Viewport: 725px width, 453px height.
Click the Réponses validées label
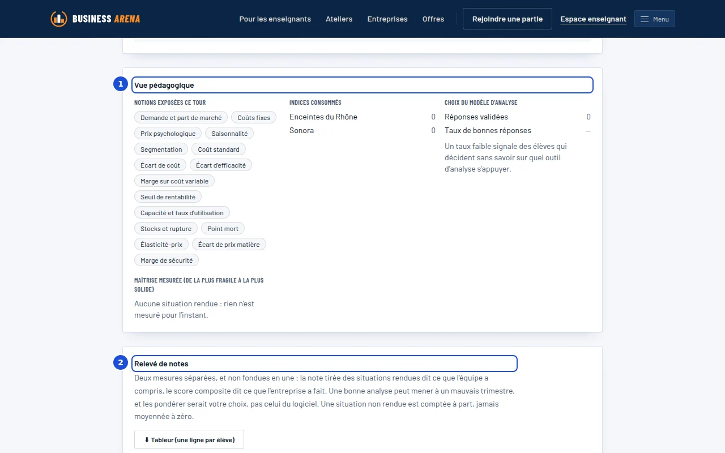476,117
